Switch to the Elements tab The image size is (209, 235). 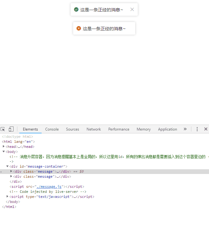click(30, 129)
